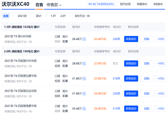
Task: Add T4 四驱智雅豪华版 to 对比
Action: point(161,109)
